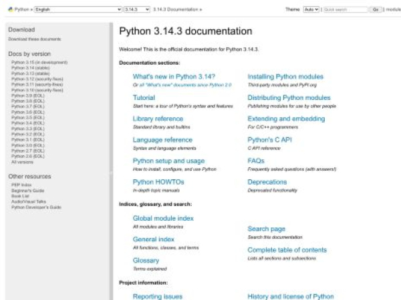401x300 pixels.
Task: Open the All versions link
Action: (22, 162)
